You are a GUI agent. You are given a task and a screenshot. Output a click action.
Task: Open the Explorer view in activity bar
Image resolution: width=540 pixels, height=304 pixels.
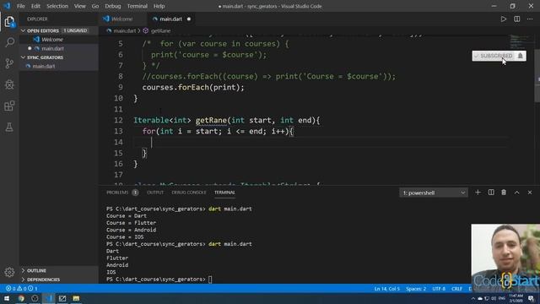pyautogui.click(x=9, y=22)
